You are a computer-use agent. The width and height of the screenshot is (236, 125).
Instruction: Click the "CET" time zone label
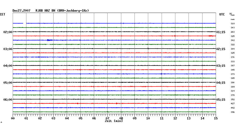[x=2, y=14]
